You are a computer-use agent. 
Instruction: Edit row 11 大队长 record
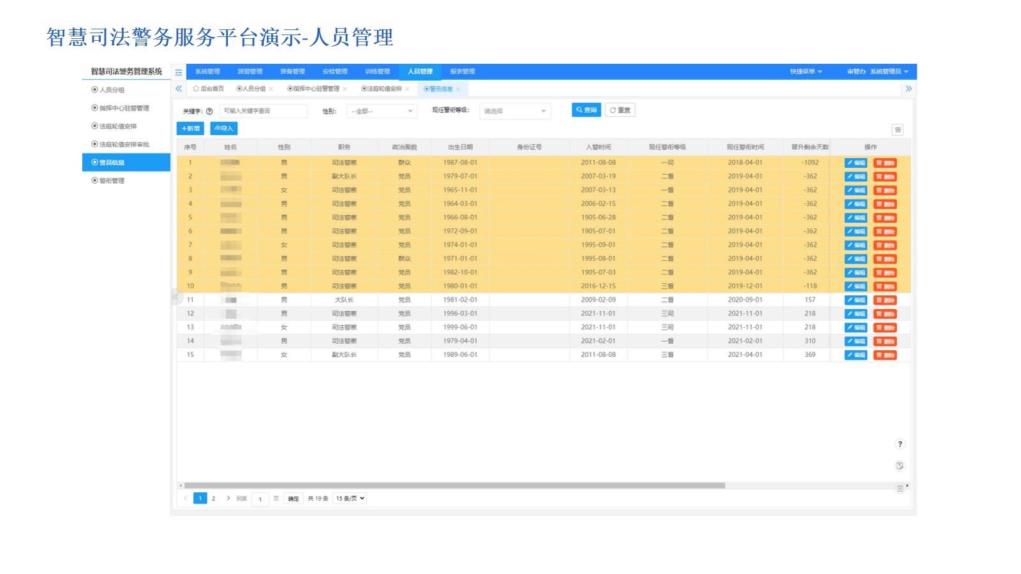[856, 300]
